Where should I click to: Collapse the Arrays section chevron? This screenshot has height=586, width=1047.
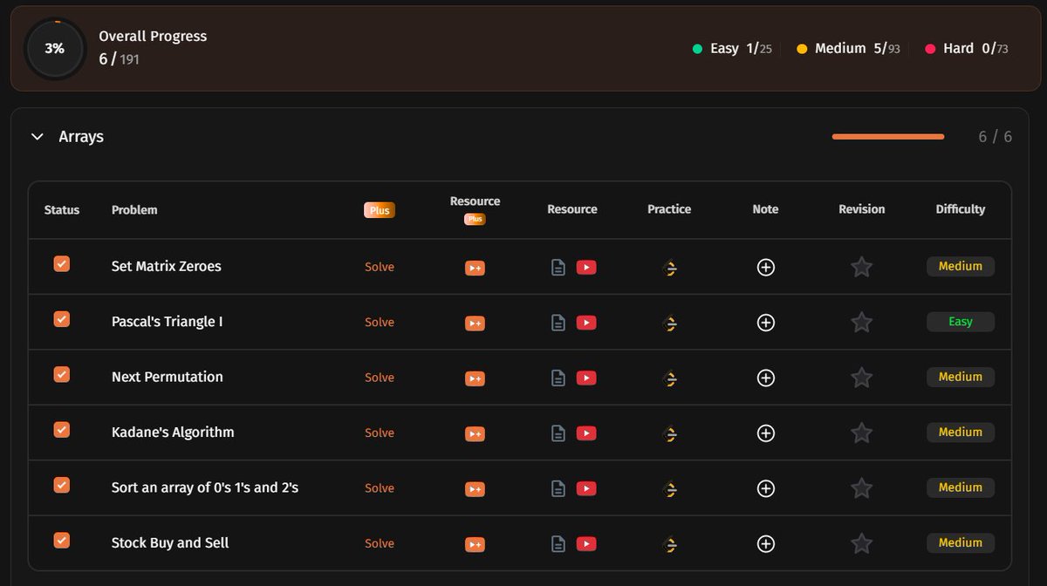pos(37,137)
